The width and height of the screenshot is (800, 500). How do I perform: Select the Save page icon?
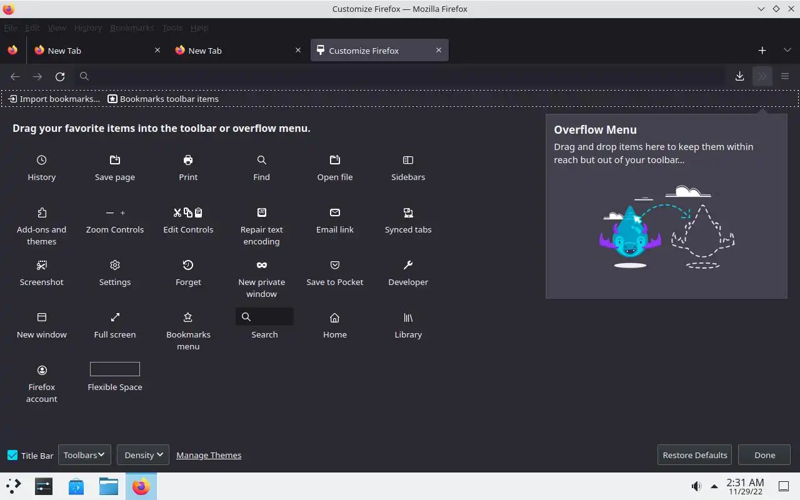point(115,160)
